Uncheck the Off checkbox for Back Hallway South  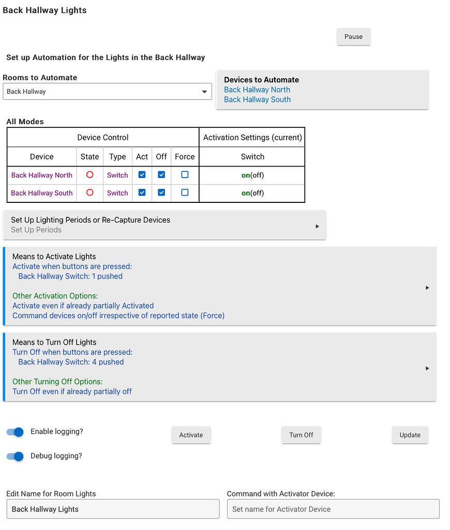[x=161, y=193]
